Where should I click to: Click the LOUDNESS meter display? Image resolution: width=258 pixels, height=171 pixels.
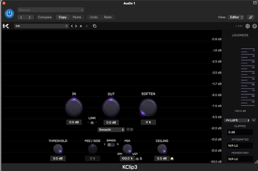tap(240, 77)
